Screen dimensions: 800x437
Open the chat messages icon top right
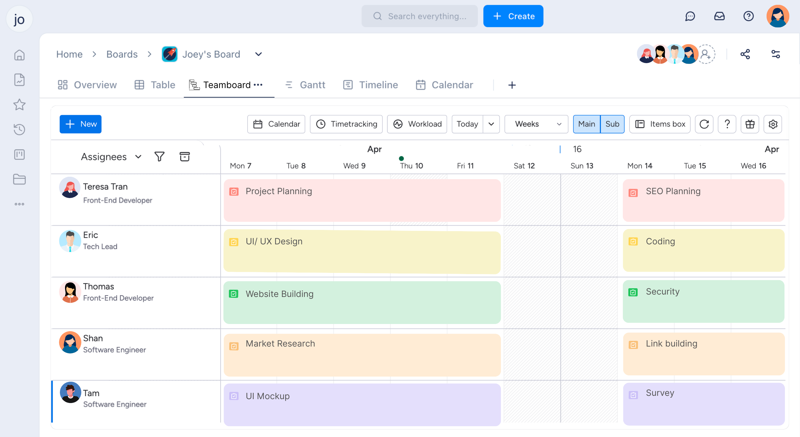tap(691, 16)
